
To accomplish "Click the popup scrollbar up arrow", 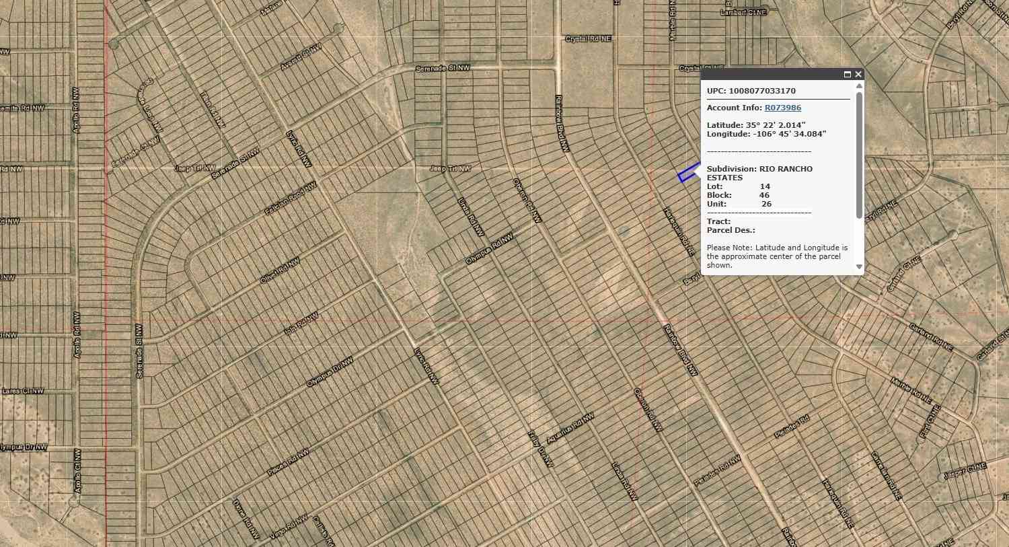I will pos(859,87).
